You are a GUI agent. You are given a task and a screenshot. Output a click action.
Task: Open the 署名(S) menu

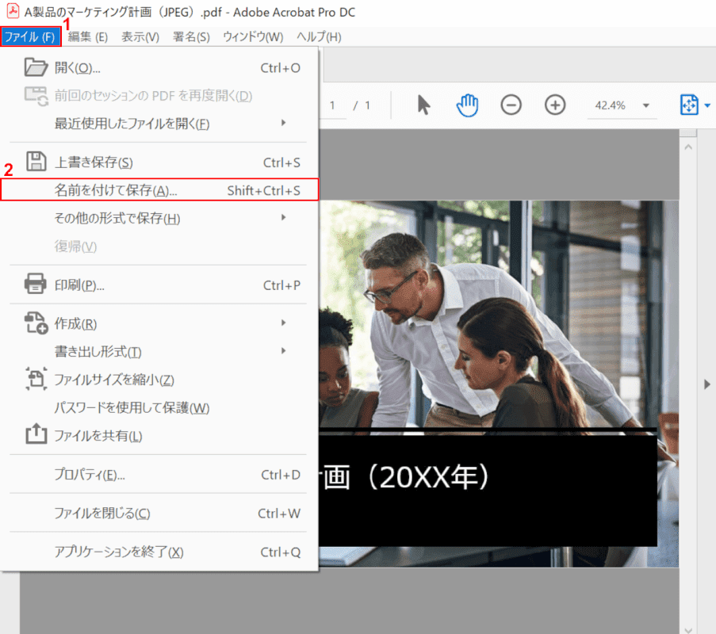pyautogui.click(x=191, y=37)
